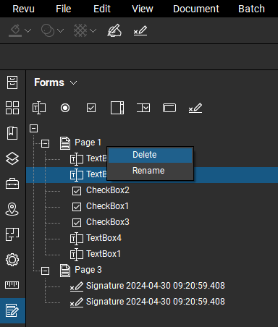Open the Layers panel in sidebar
278x327 pixels.
tap(12, 158)
